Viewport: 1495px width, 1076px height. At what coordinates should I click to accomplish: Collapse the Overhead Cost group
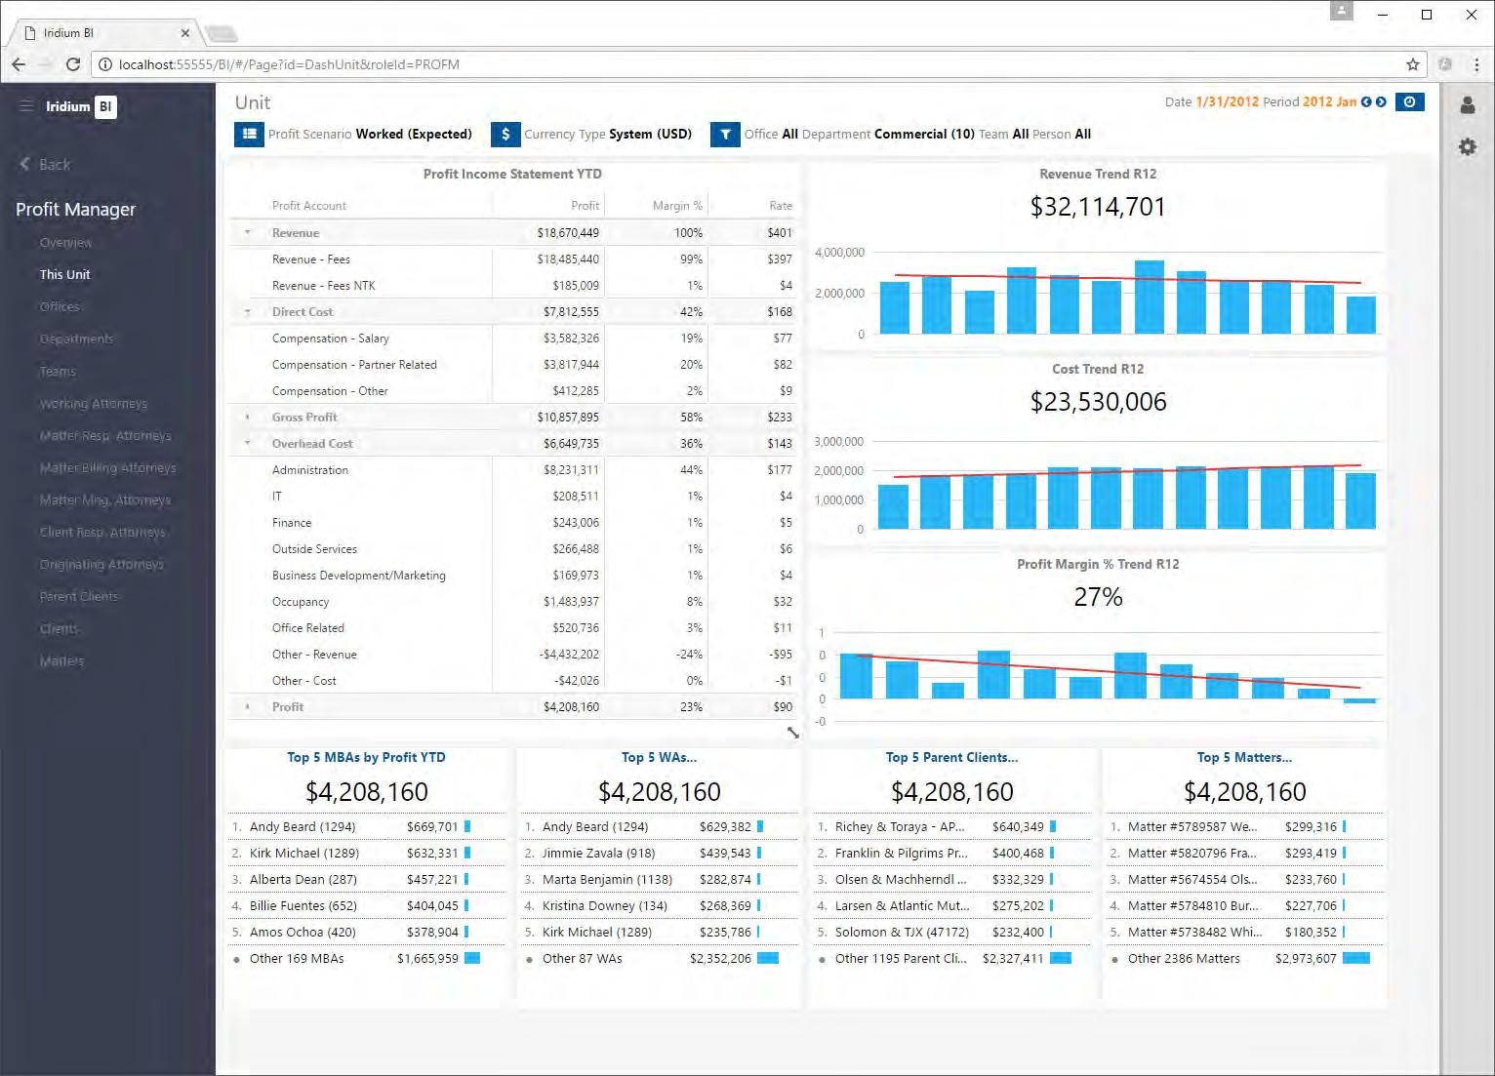[x=247, y=444]
